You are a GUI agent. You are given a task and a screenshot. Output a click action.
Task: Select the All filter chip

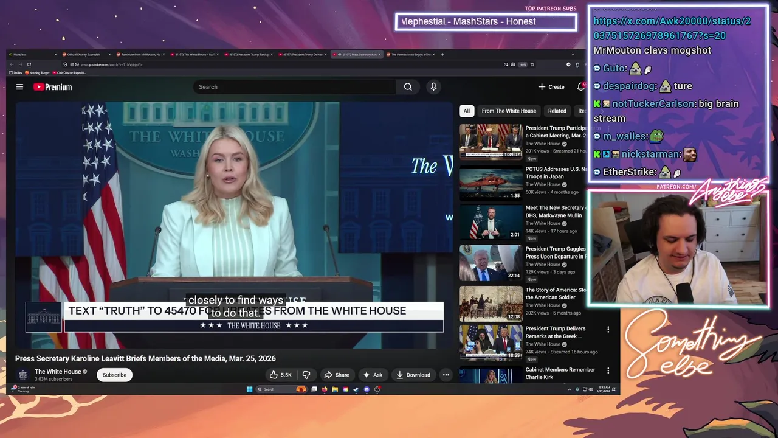[x=466, y=111]
